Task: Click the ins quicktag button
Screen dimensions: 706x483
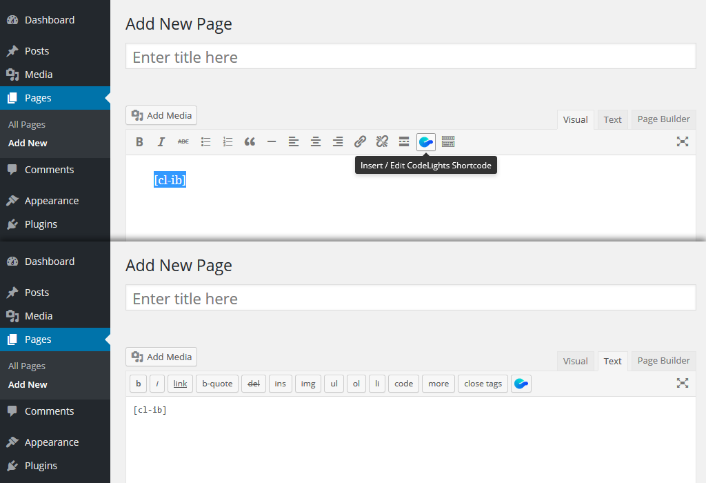Action: [x=281, y=384]
